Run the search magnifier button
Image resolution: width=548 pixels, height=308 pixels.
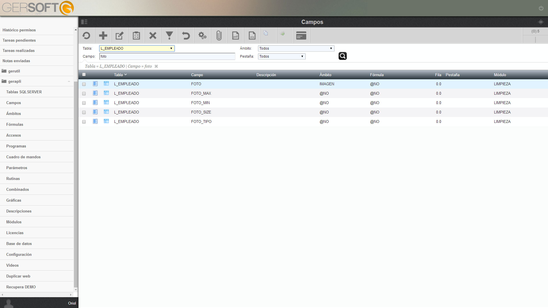[x=342, y=56]
